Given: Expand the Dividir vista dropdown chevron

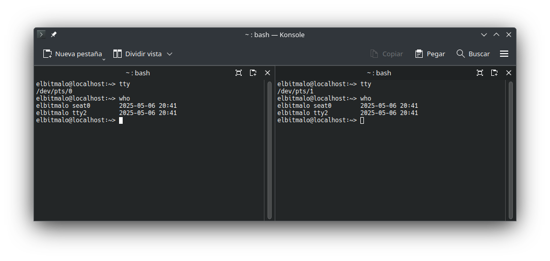Looking at the screenshot, I should (170, 54).
